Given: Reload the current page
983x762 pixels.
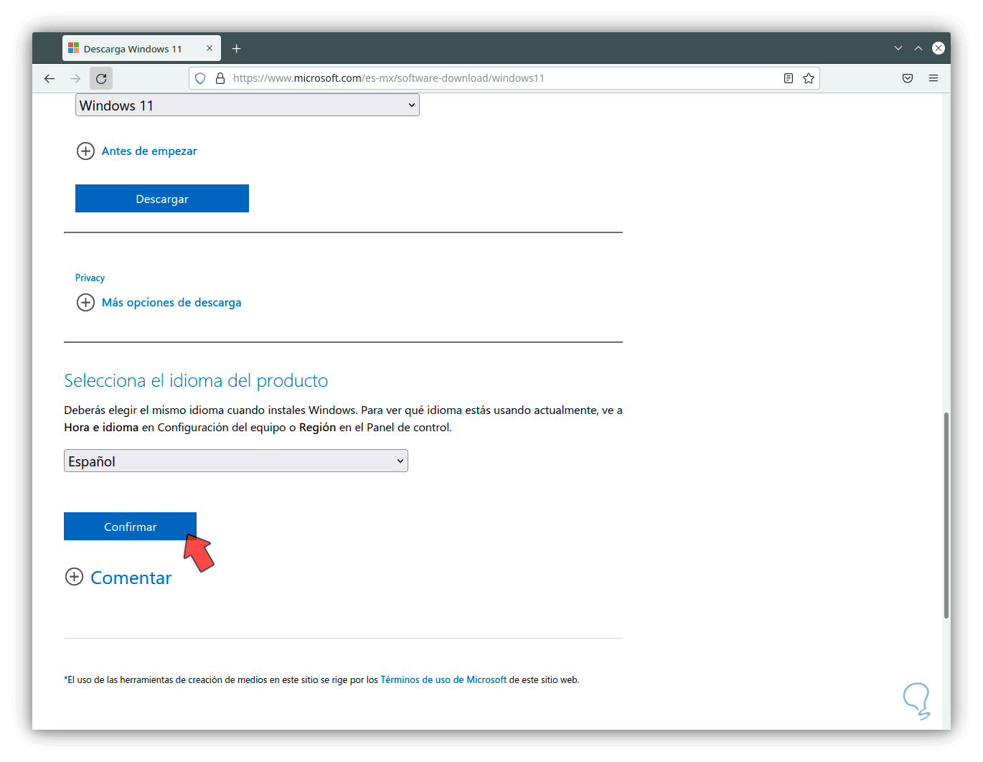Looking at the screenshot, I should pyautogui.click(x=101, y=78).
